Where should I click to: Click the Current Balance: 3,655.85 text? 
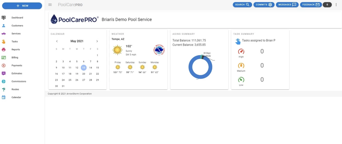coord(189,45)
